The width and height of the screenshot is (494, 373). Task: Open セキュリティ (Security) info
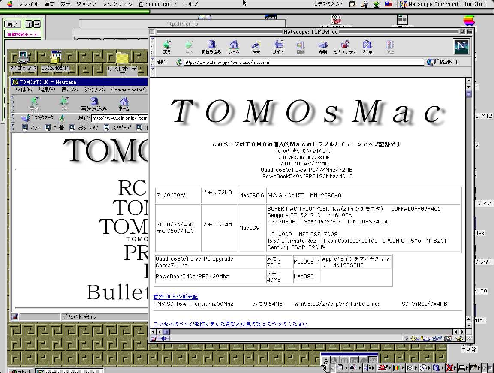(345, 47)
